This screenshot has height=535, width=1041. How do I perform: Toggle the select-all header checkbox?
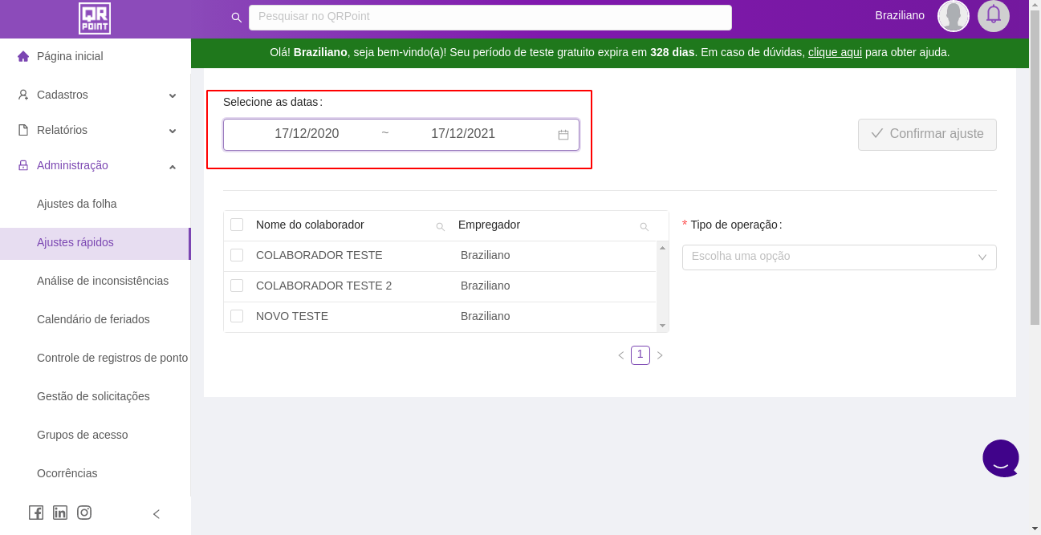coord(237,225)
